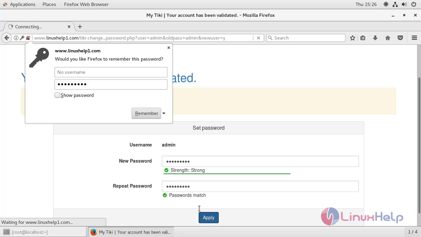Open the site information (i) icon
The width and height of the screenshot is (421, 237).
16,38
